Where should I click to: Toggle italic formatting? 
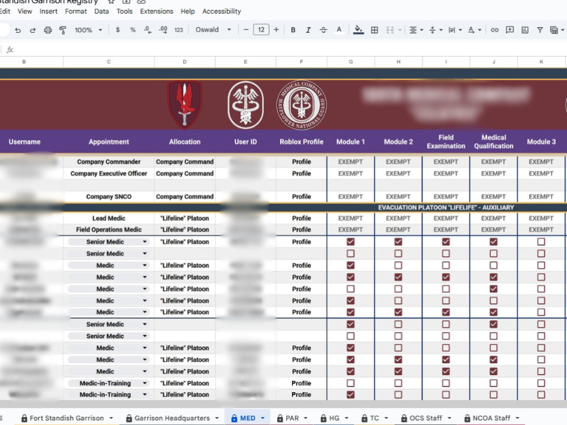[308, 30]
